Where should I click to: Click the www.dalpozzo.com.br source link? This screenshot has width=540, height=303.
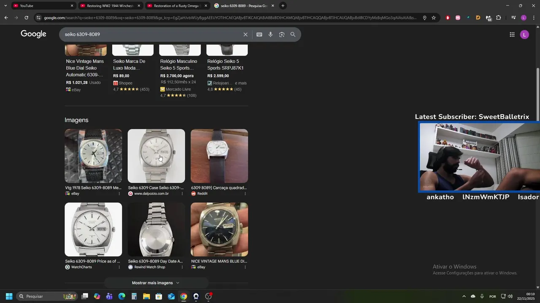tap(151, 194)
